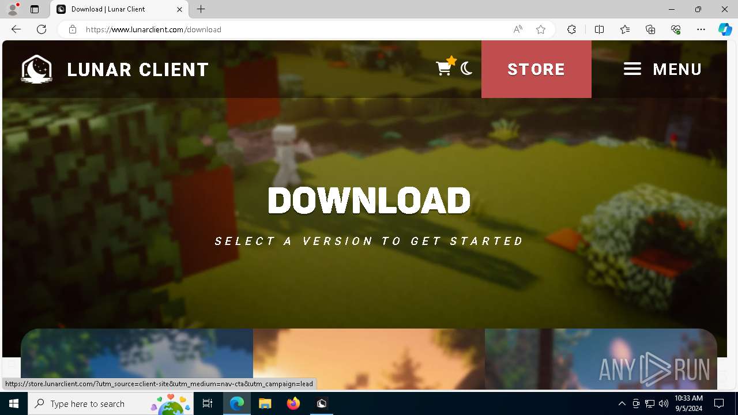738x415 pixels.
Task: Open browser Extensions icon
Action: pos(571,29)
